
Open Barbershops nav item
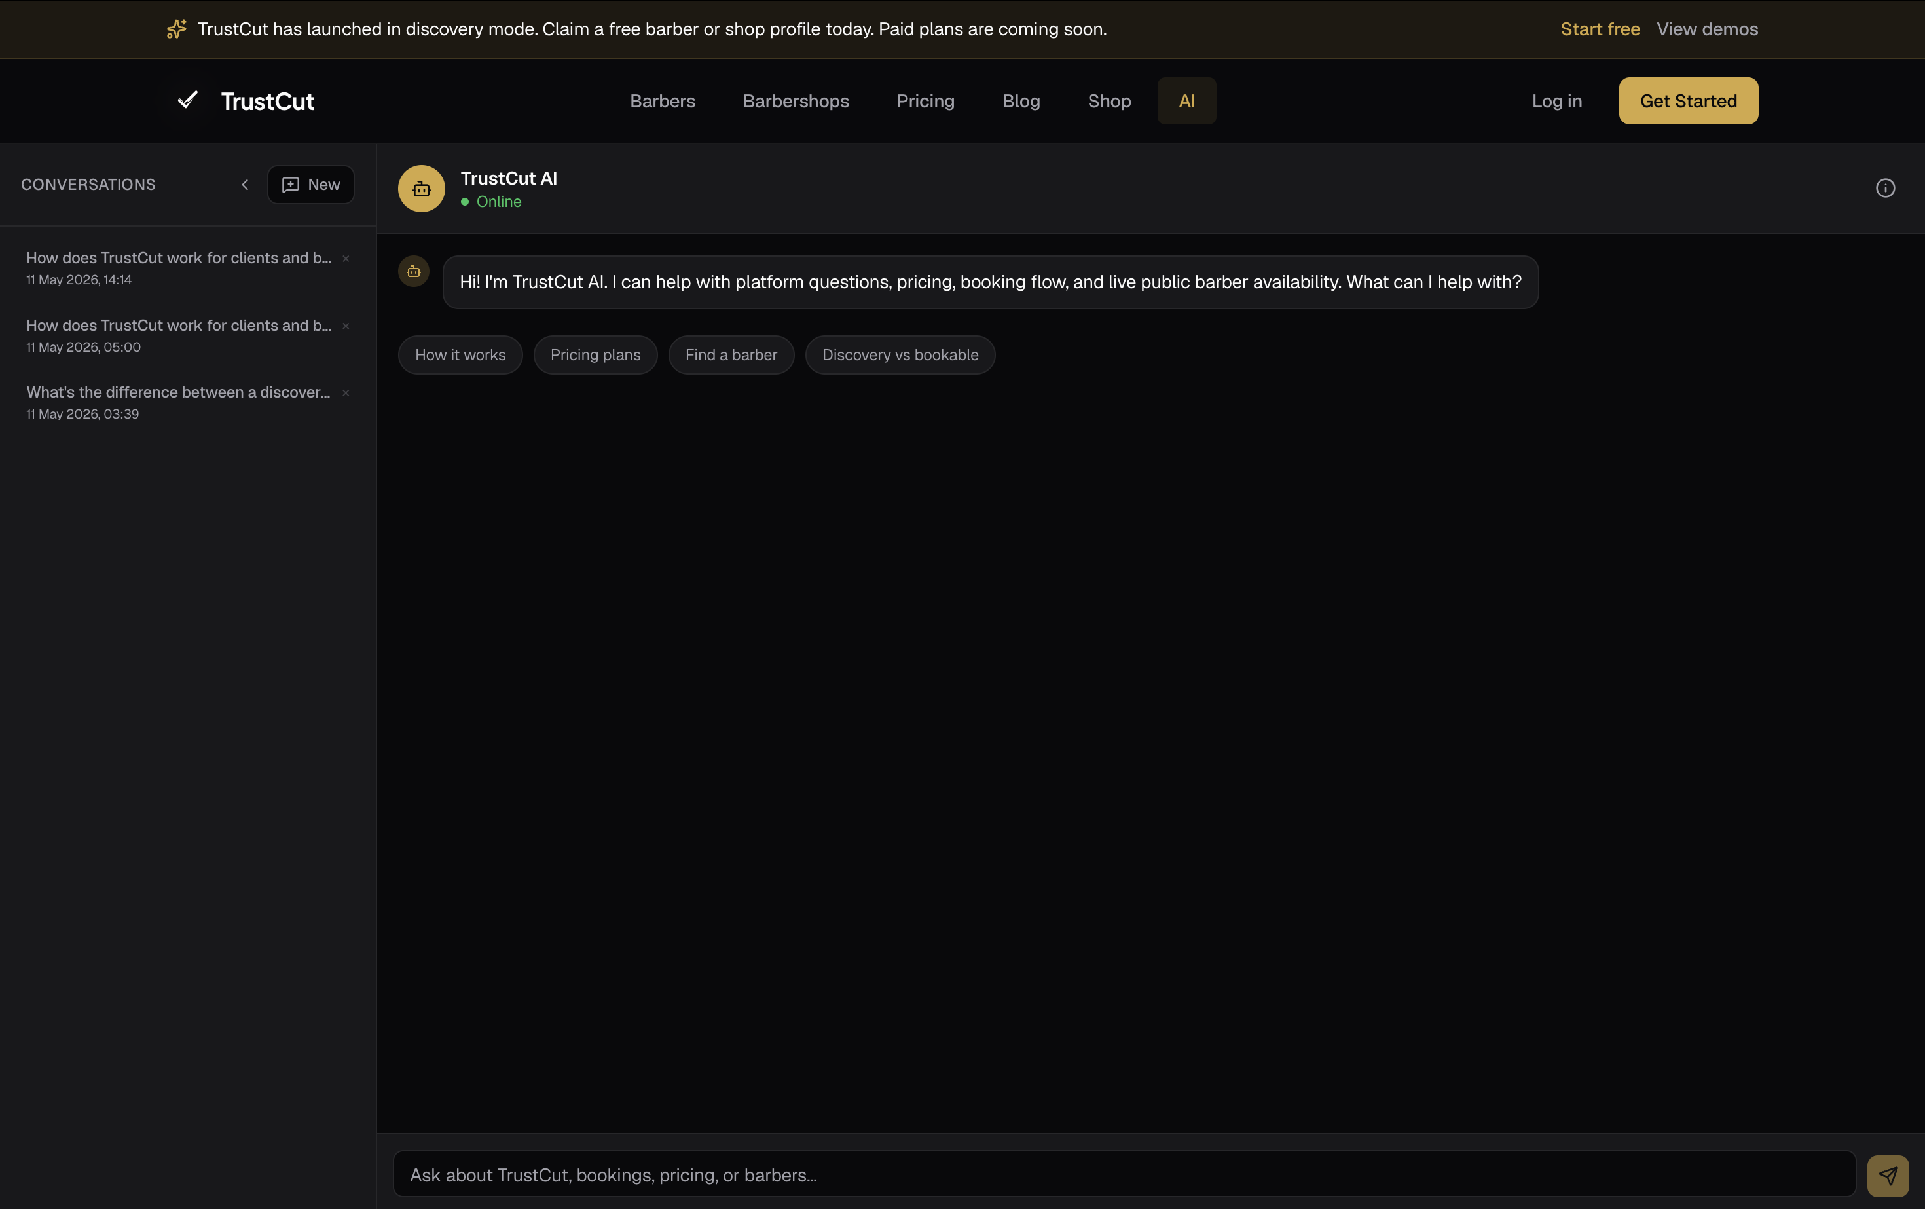[x=796, y=101]
